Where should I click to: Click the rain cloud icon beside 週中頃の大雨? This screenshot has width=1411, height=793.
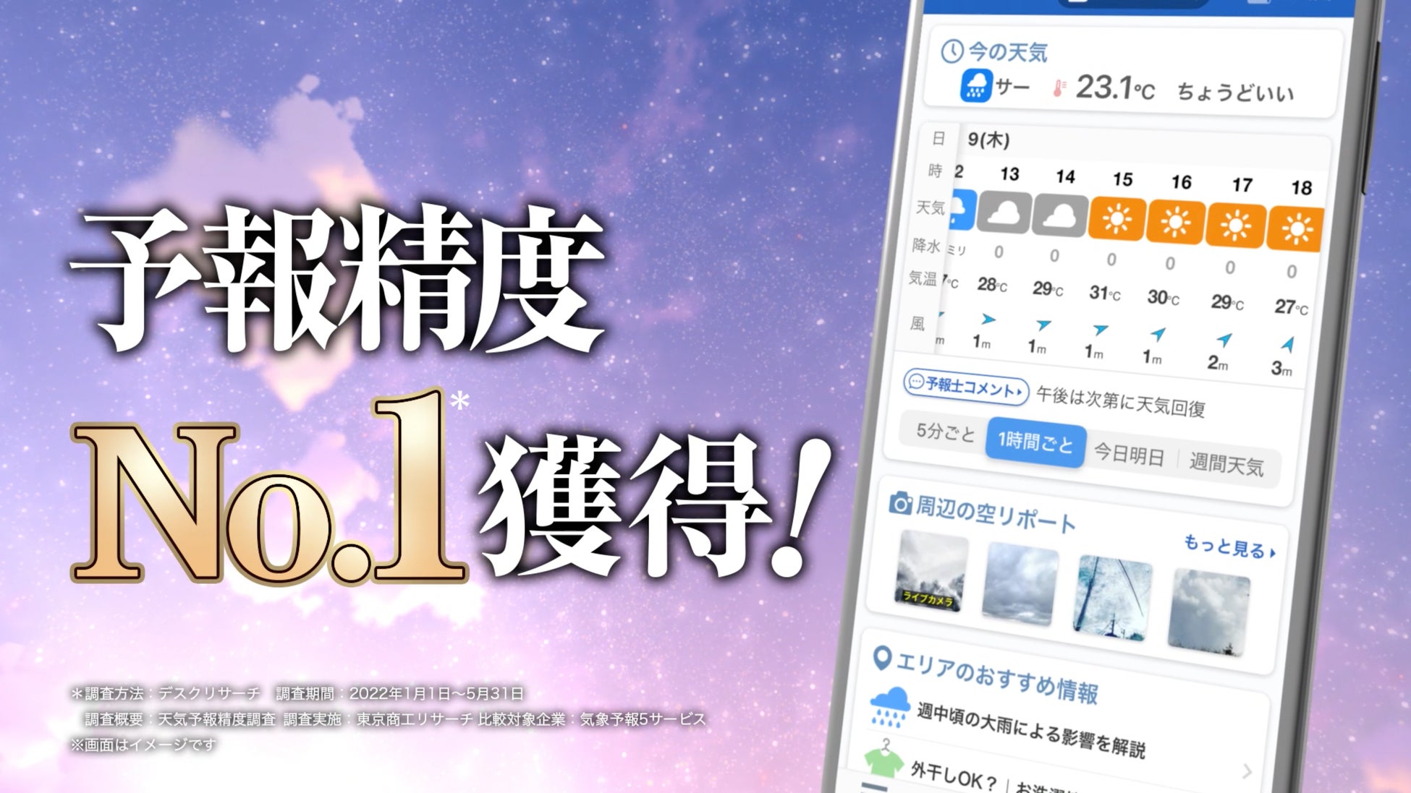[890, 706]
